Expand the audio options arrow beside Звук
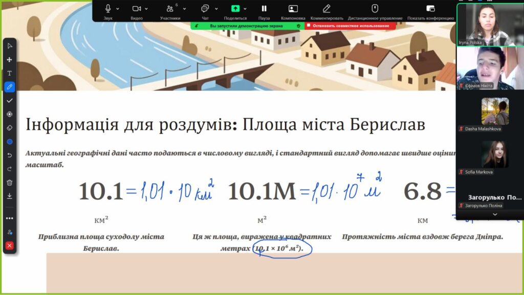This screenshot has height=295, width=524. click(118, 9)
